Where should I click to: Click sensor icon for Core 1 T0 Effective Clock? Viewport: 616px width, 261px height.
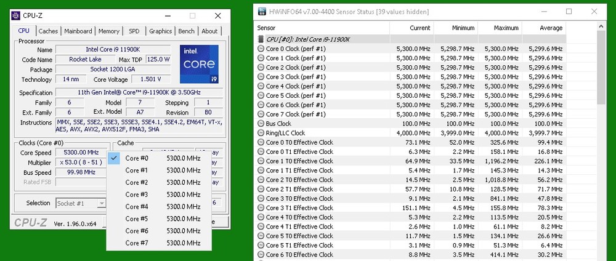[261, 161]
